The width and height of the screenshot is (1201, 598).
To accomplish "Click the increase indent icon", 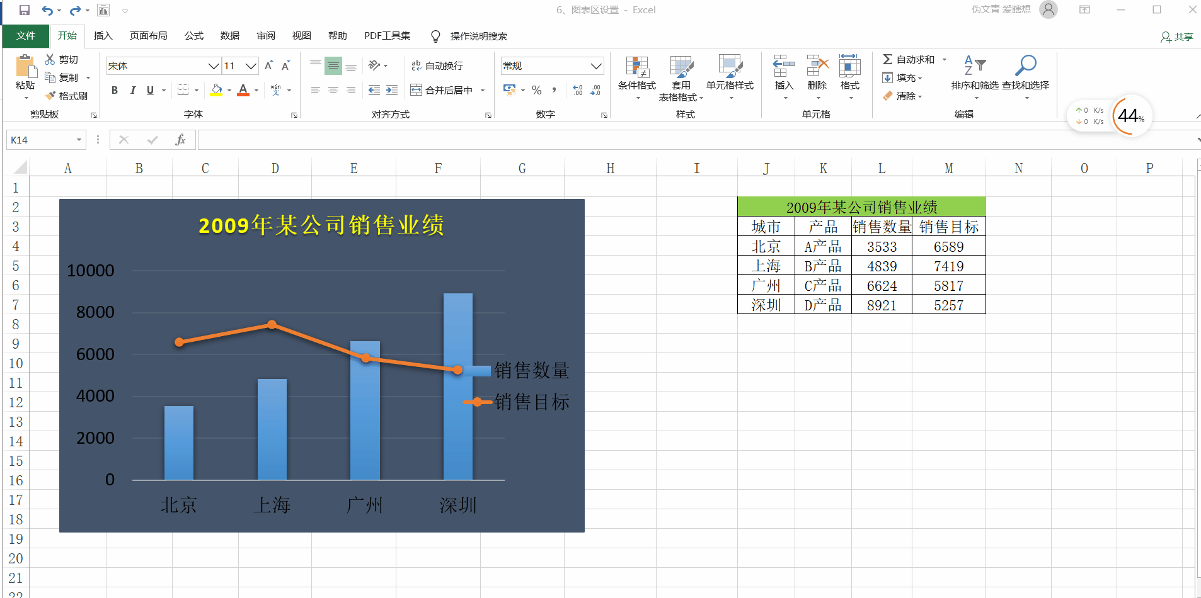I will pyautogui.click(x=392, y=90).
